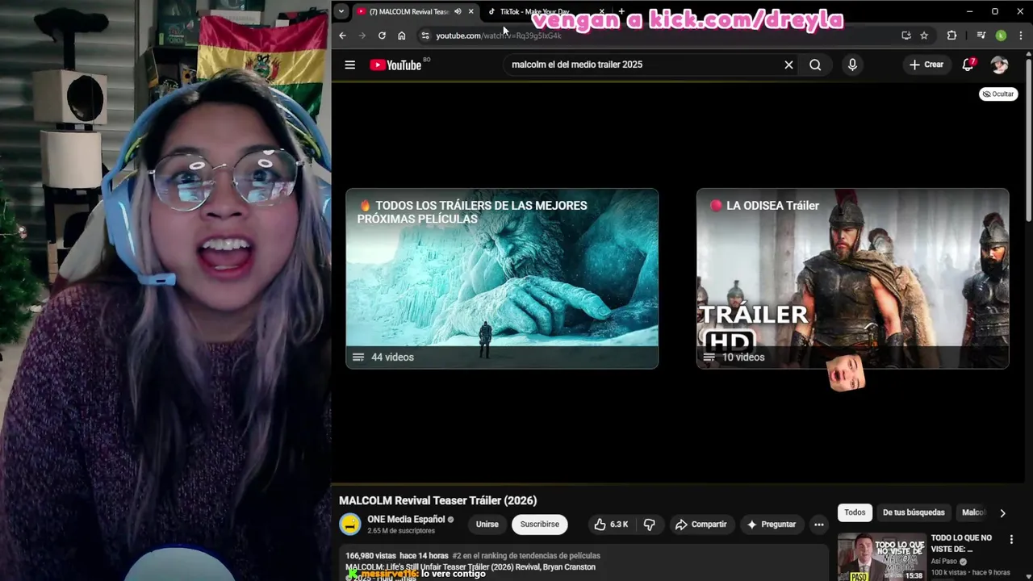Open the ONE Media Español channel name link

click(406, 520)
